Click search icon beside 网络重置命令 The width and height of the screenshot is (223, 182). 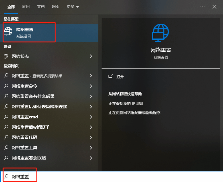pos(6,86)
